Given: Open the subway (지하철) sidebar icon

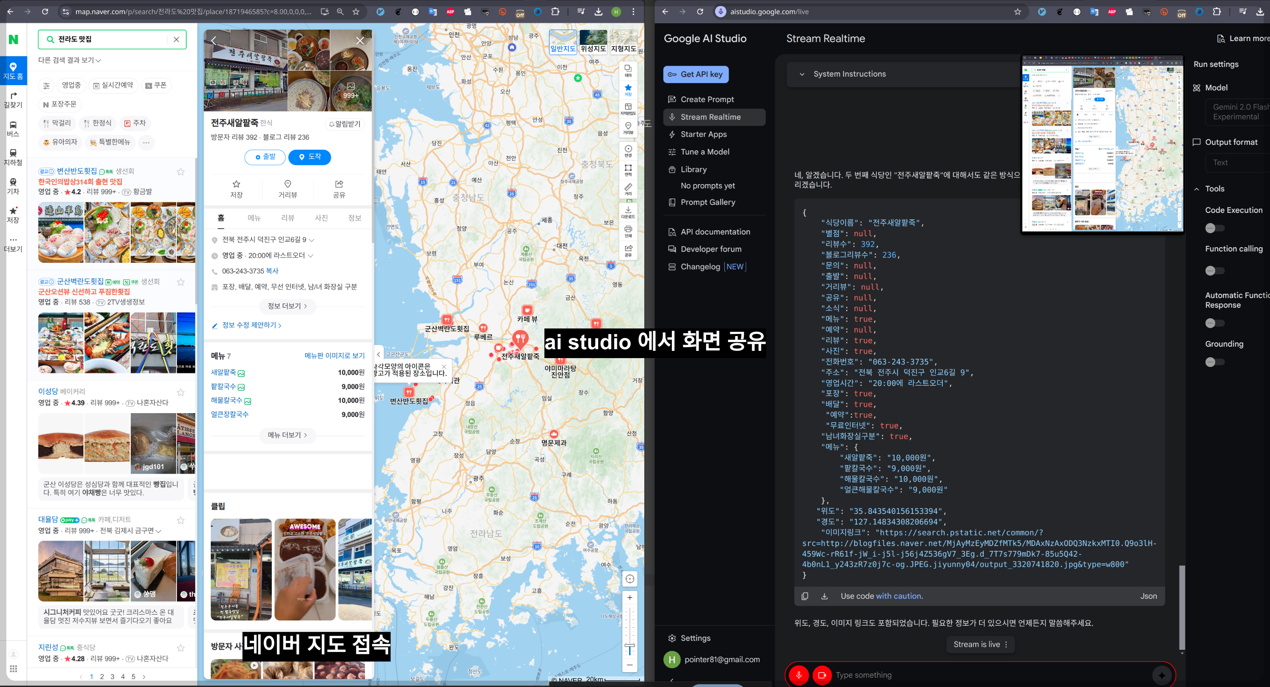Looking at the screenshot, I should point(13,157).
